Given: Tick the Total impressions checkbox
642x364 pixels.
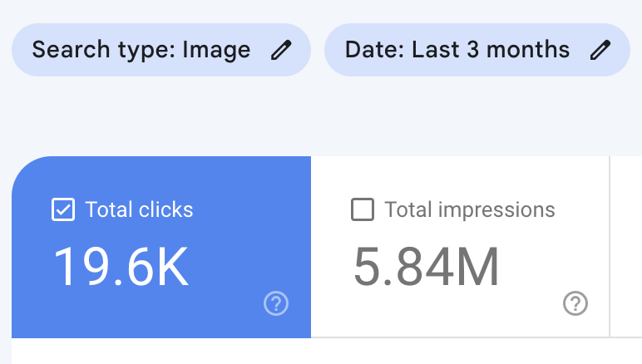Looking at the screenshot, I should coord(363,210).
